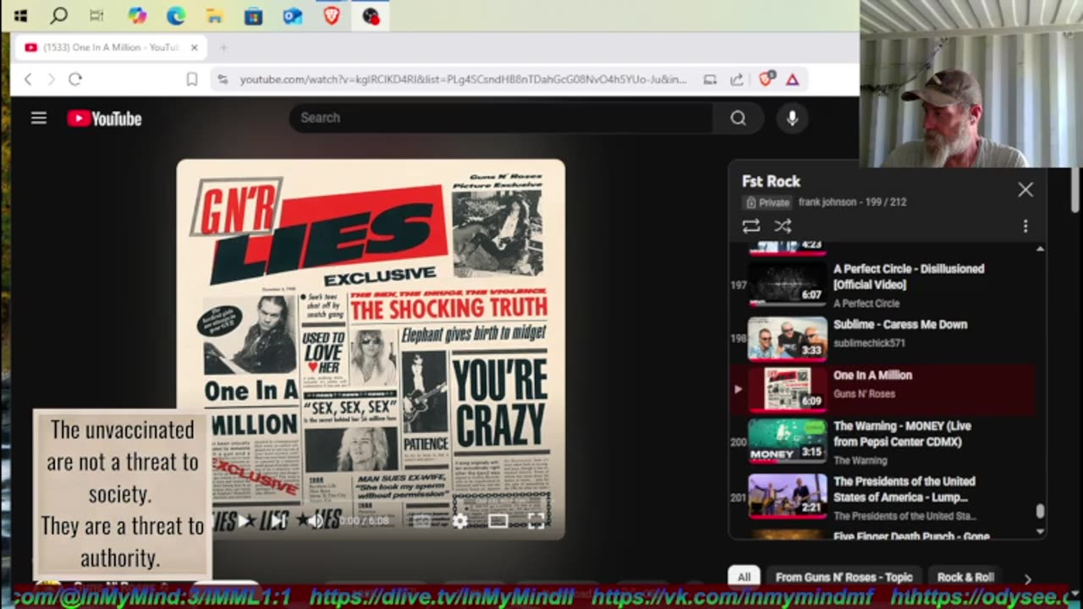Cast this page to a device

710,79
